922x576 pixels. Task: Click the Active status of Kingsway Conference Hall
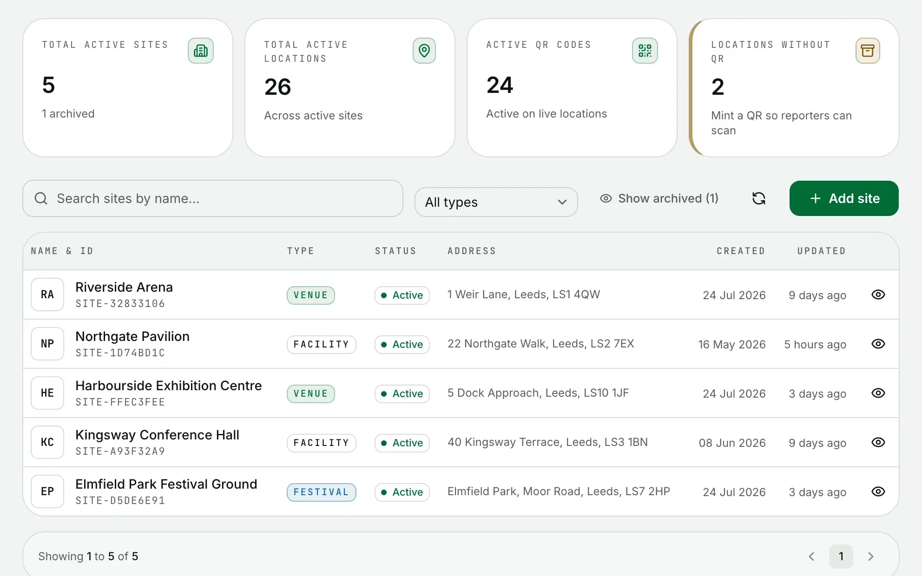coord(402,443)
